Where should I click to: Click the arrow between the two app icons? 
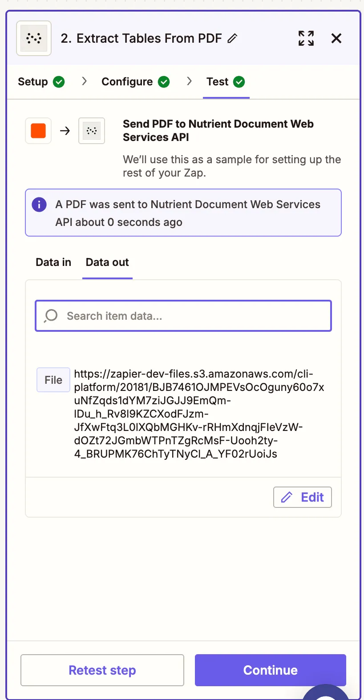tap(65, 130)
